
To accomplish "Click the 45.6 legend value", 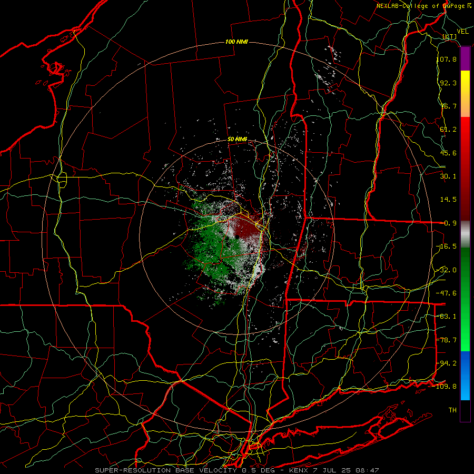I will [448, 153].
